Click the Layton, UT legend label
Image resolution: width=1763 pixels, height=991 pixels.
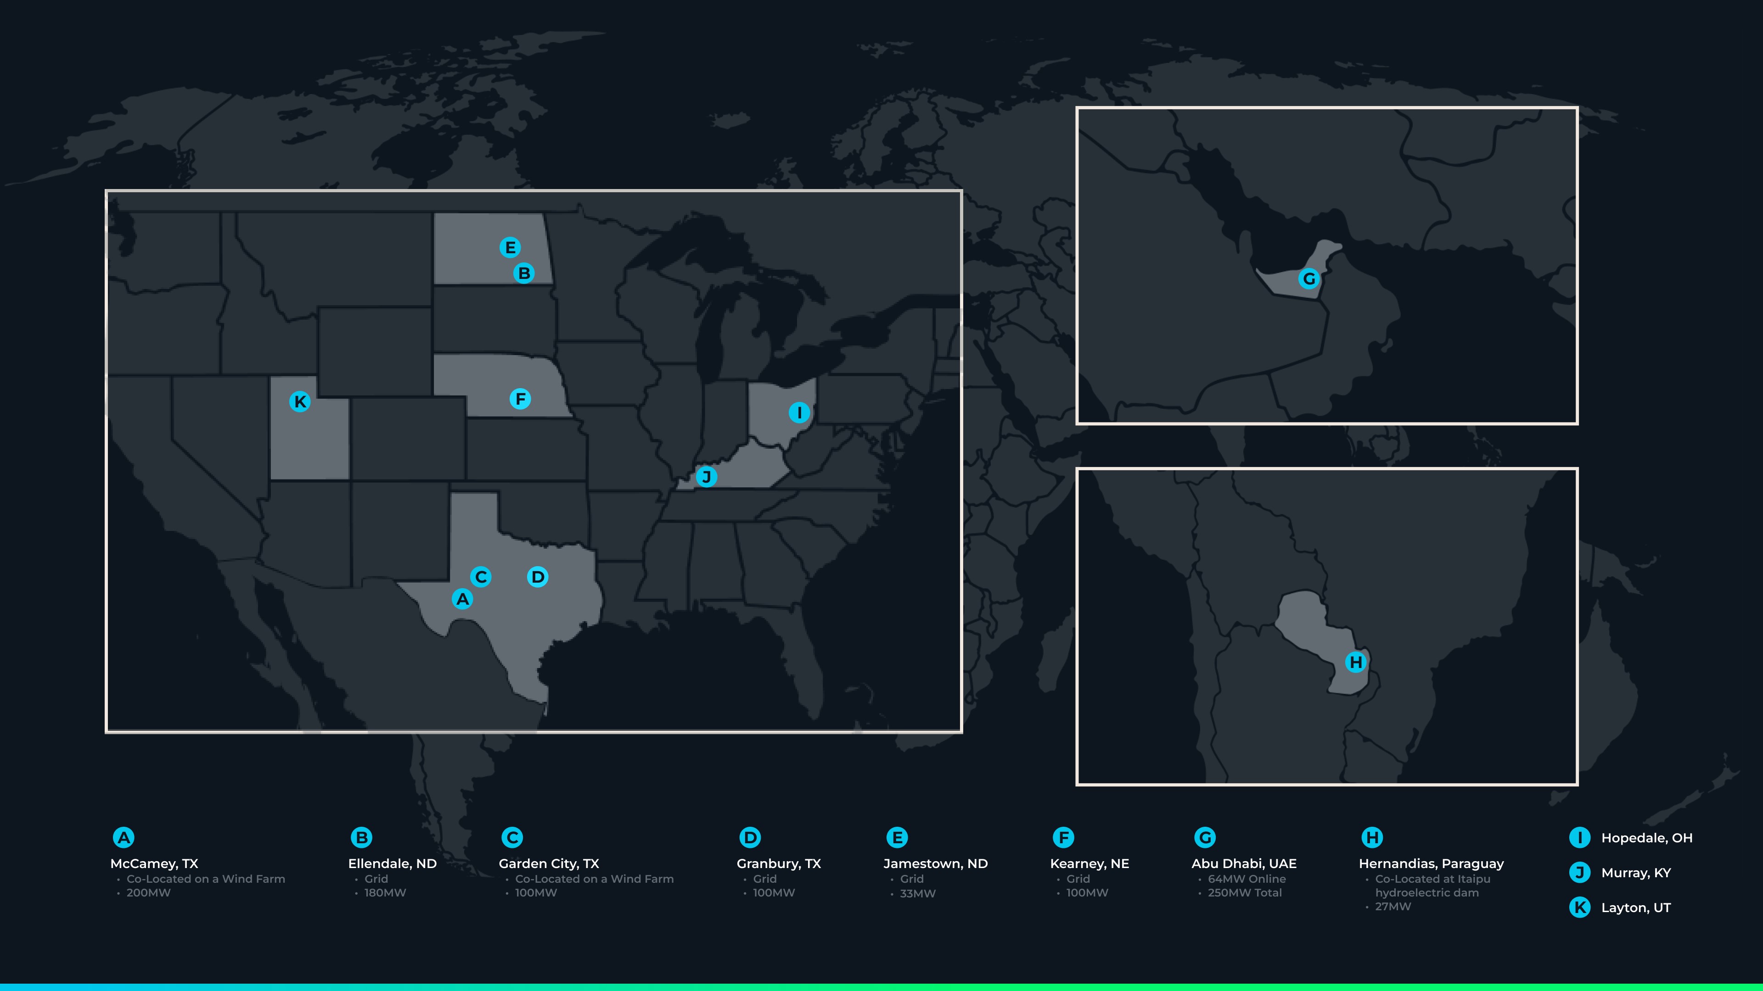[1636, 907]
